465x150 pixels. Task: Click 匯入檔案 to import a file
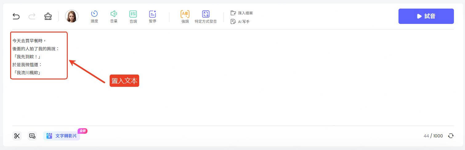click(x=242, y=13)
